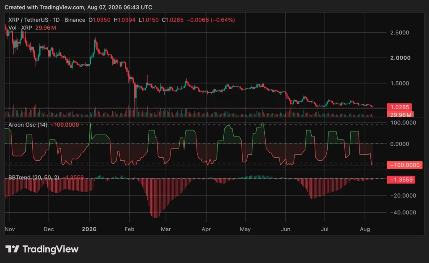Click the Aug time axis label
This screenshot has height=263, width=429.
[x=365, y=229]
